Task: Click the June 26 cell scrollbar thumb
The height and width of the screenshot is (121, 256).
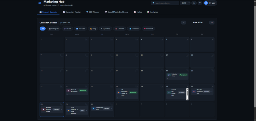Action: [x=187, y=93]
